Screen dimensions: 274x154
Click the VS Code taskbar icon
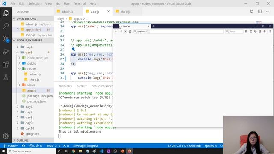(x=101, y=151)
